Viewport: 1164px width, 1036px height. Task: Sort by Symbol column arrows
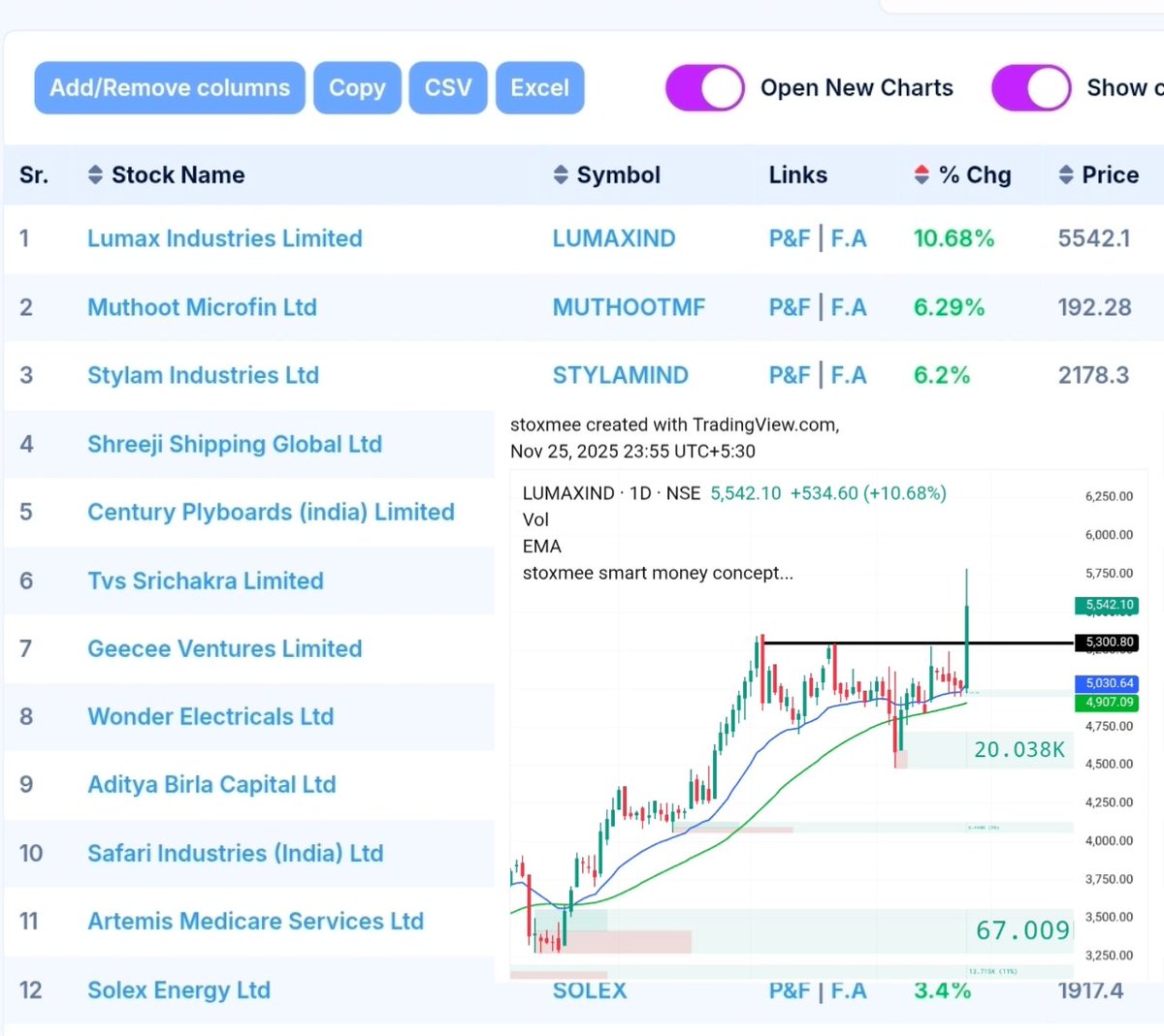pyautogui.click(x=561, y=175)
